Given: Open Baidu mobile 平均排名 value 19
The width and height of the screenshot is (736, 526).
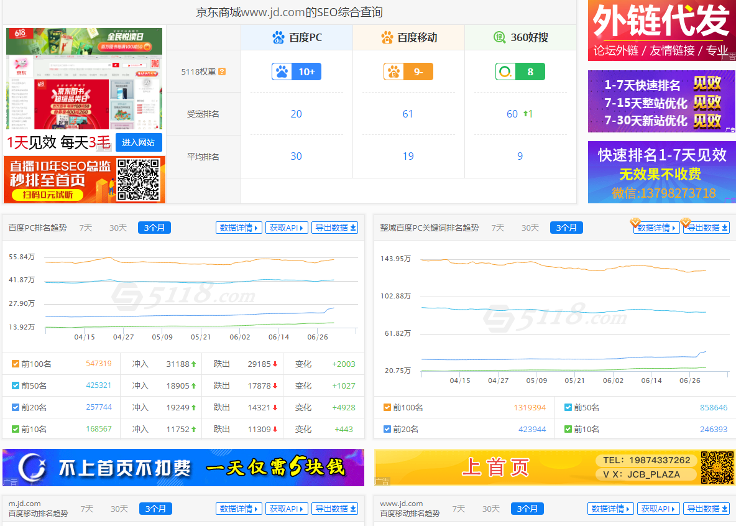Looking at the screenshot, I should point(408,157).
